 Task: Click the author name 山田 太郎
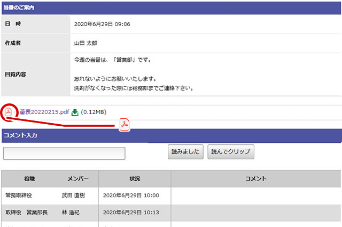tap(85, 43)
